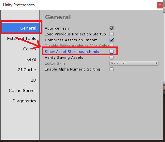Select the 2D preferences section
Viewport: 165px width, 142px height.
pos(33,80)
